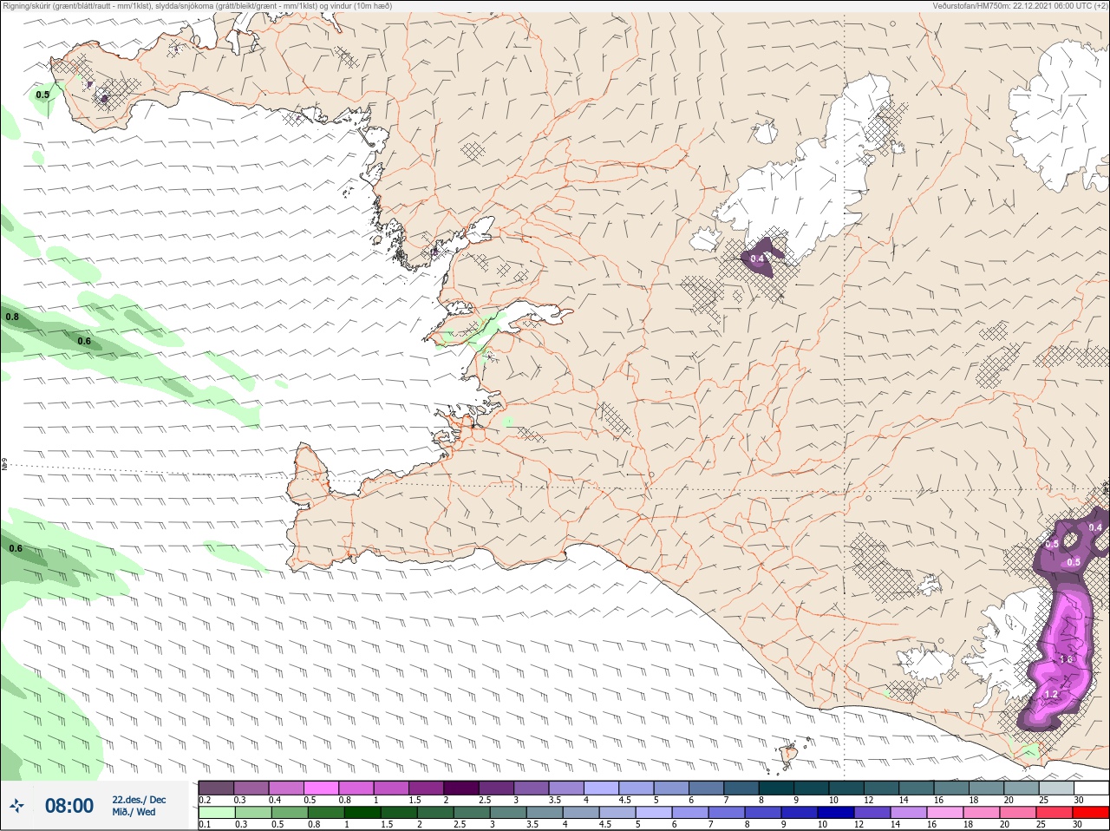The width and height of the screenshot is (1110, 831).
Task: Select the dusky purple 0.2 swatch, upper legend
Action: coord(216,788)
